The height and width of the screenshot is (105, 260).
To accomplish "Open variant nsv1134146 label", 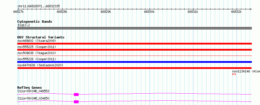I will 246,71.
